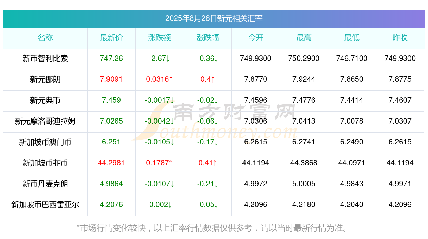Click the 最新价 column header

click(111, 38)
